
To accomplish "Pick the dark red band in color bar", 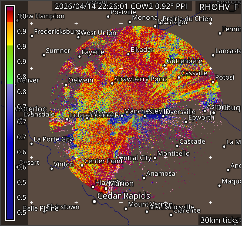I will click(10, 17).
